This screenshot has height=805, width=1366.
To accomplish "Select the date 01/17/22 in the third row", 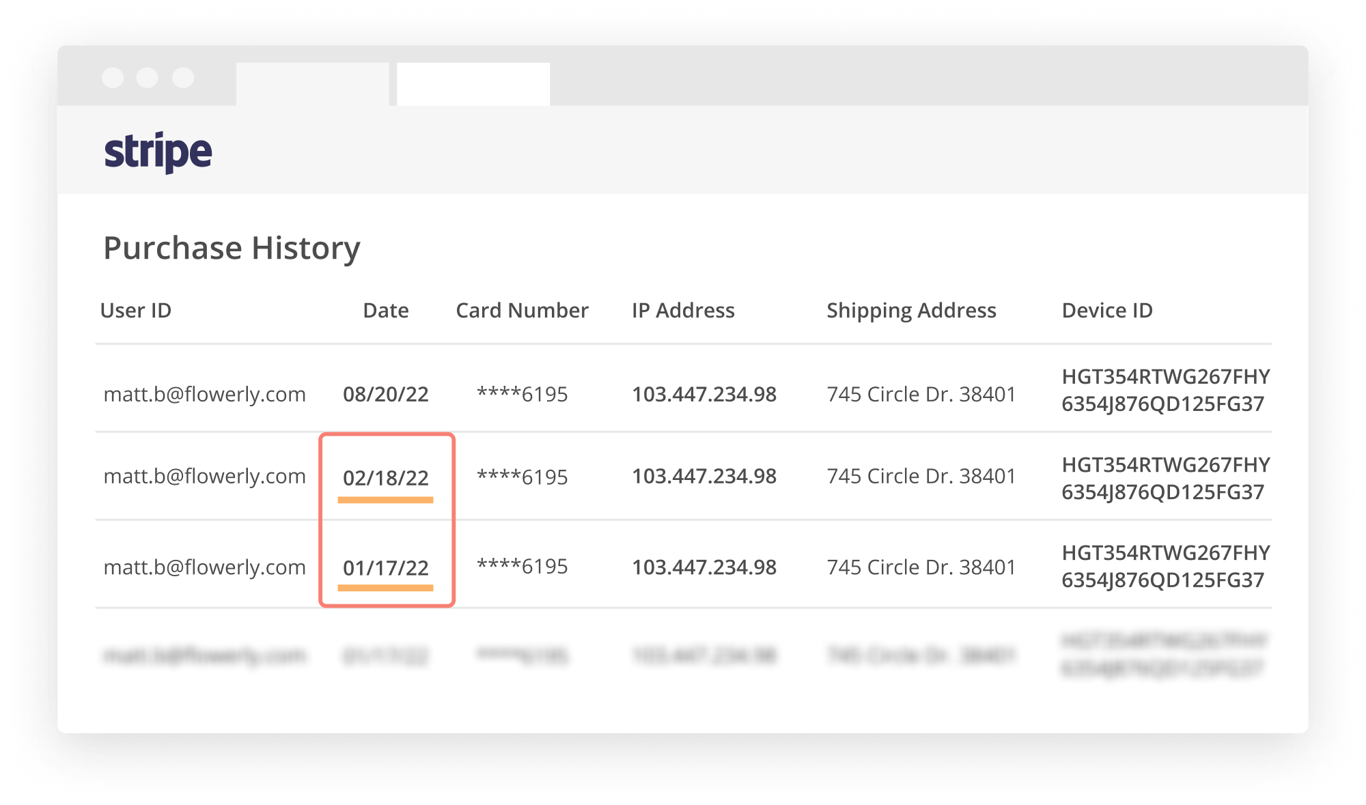I will point(386,568).
